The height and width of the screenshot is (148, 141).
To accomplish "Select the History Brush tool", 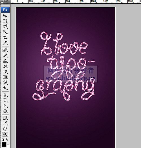I will point(5,66).
